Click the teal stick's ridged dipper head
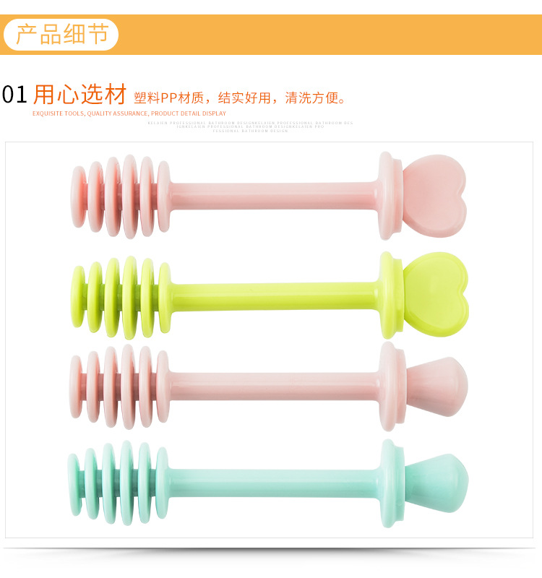The image size is (542, 578). pos(118,483)
